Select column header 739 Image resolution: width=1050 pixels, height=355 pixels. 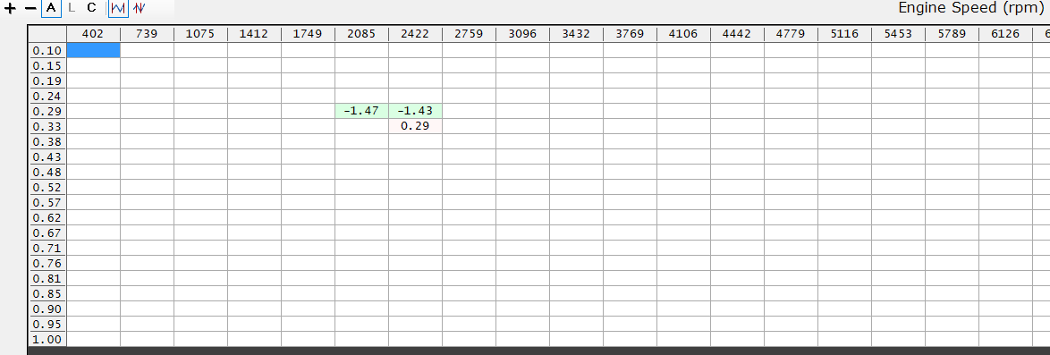coord(148,34)
